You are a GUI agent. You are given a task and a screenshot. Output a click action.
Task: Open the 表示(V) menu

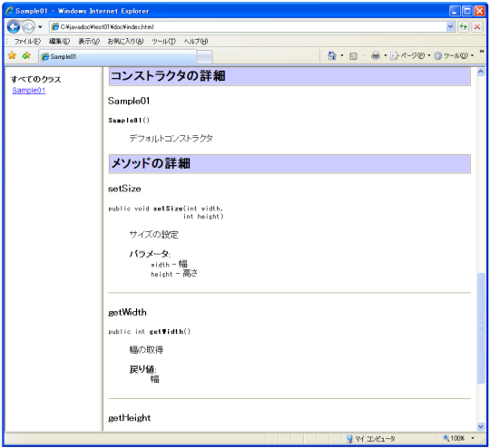pyautogui.click(x=89, y=41)
